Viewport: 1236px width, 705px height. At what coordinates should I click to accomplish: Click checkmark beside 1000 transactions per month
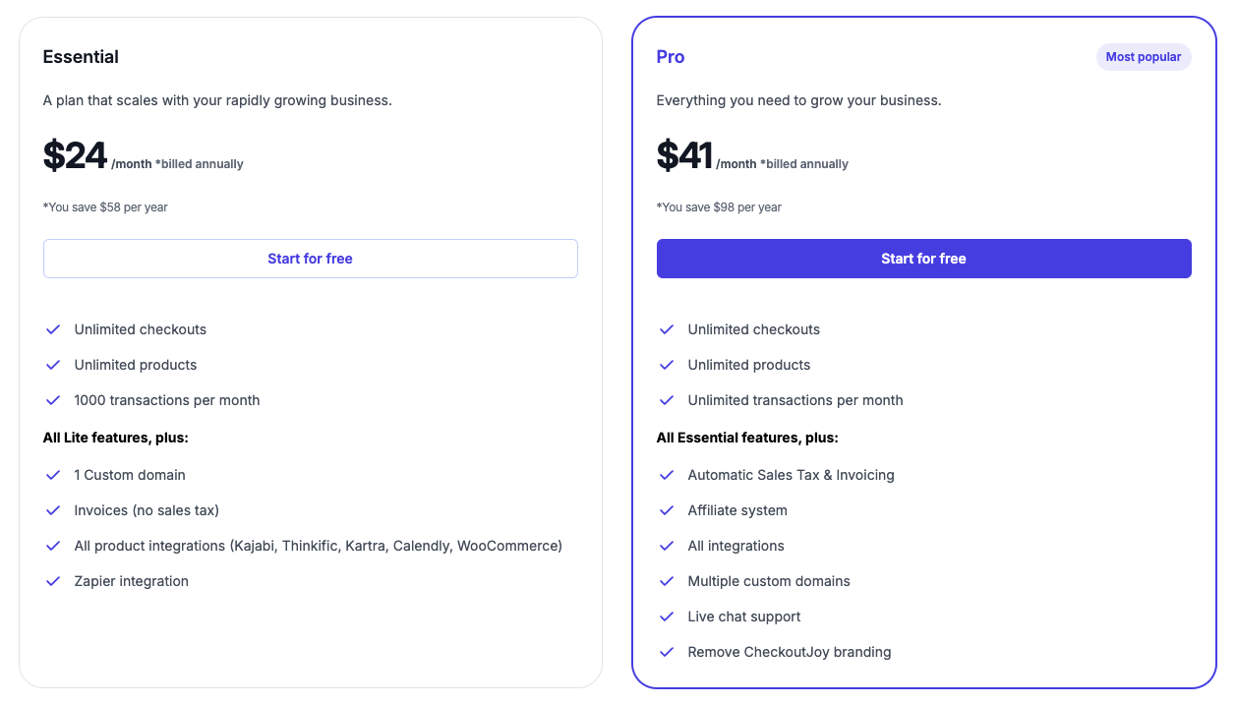pyautogui.click(x=54, y=400)
